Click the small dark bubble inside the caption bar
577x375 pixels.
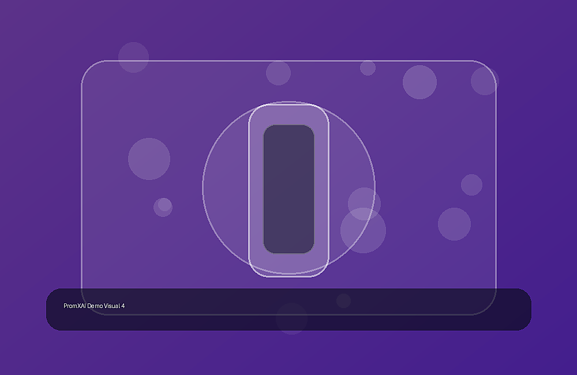343,301
